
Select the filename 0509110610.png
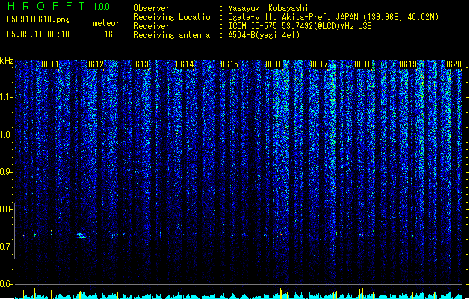[38, 20]
